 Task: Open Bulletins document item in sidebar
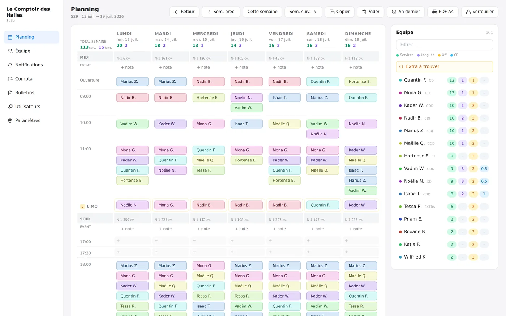pyautogui.click(x=31, y=93)
